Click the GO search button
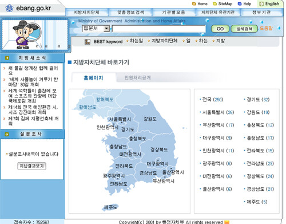 (x=220, y=29)
